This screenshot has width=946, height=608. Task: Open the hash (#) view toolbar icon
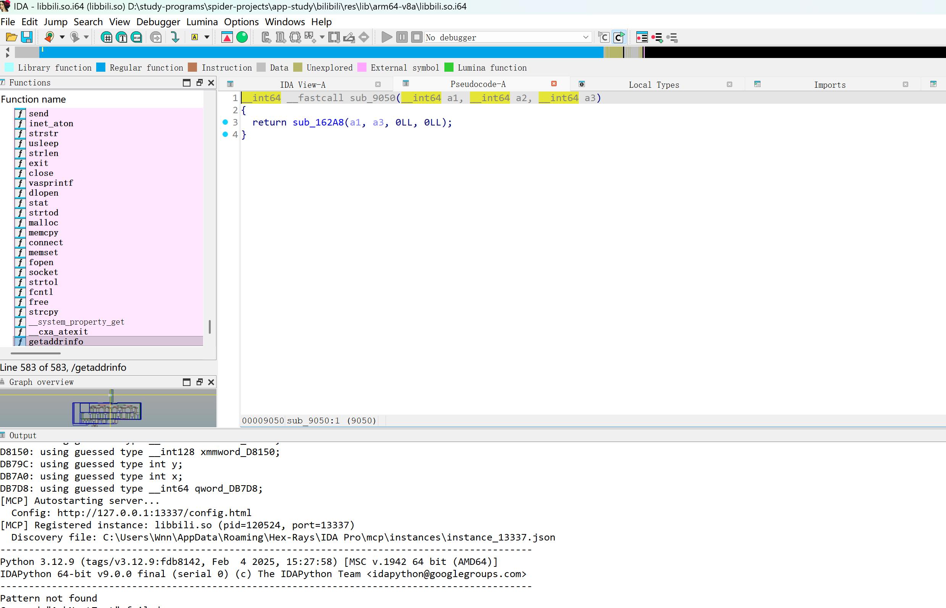[106, 37]
